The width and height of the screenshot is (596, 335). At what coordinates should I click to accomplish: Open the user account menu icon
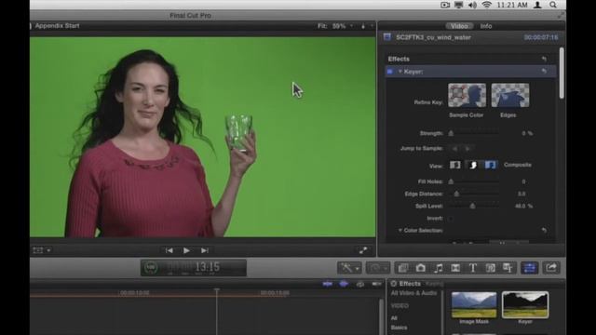tap(537, 5)
